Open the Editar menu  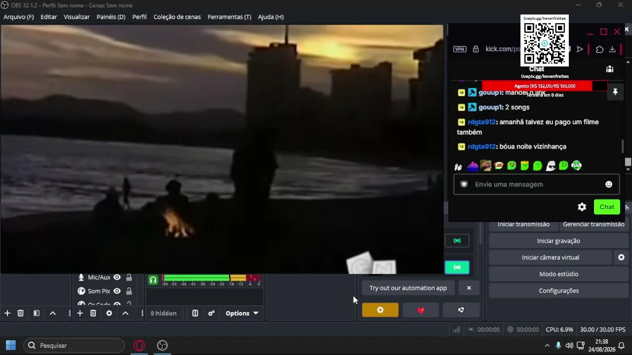pos(48,17)
